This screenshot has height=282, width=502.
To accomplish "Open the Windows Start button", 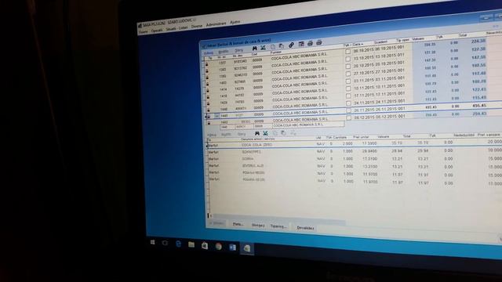I will point(153,243).
